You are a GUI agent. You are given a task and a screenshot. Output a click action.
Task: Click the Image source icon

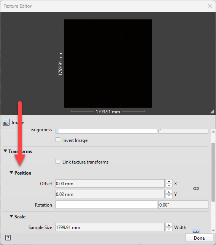tap(6, 123)
